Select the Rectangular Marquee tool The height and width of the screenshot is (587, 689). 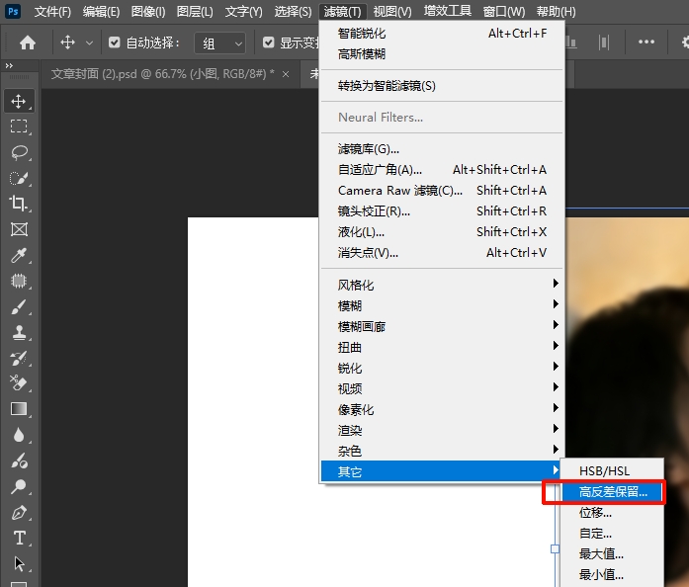19,126
